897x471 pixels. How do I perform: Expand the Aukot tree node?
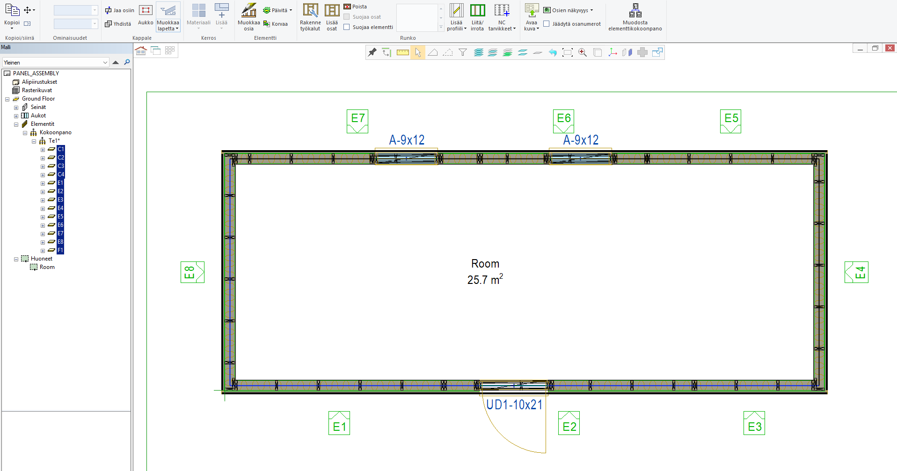click(x=16, y=116)
